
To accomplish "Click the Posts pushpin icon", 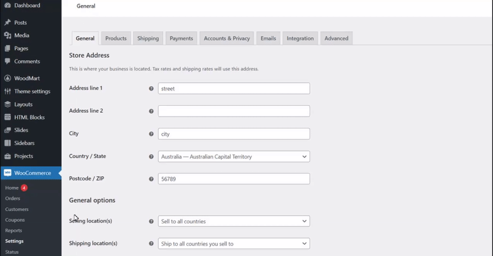I will click(7, 23).
